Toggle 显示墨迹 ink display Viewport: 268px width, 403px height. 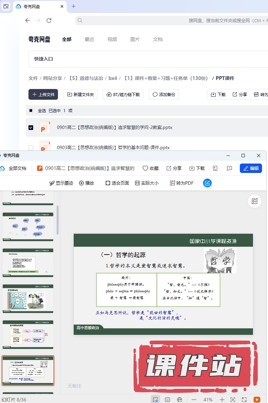61,183
